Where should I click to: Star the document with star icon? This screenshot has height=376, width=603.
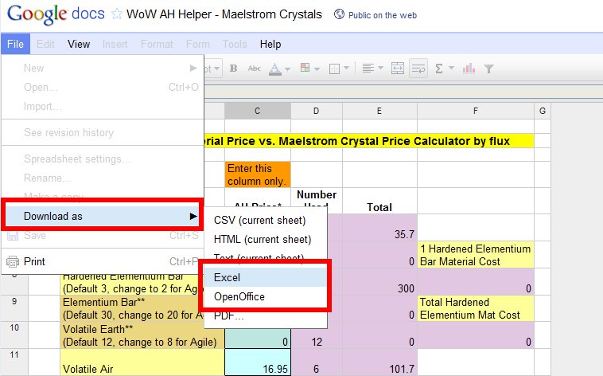[116, 14]
